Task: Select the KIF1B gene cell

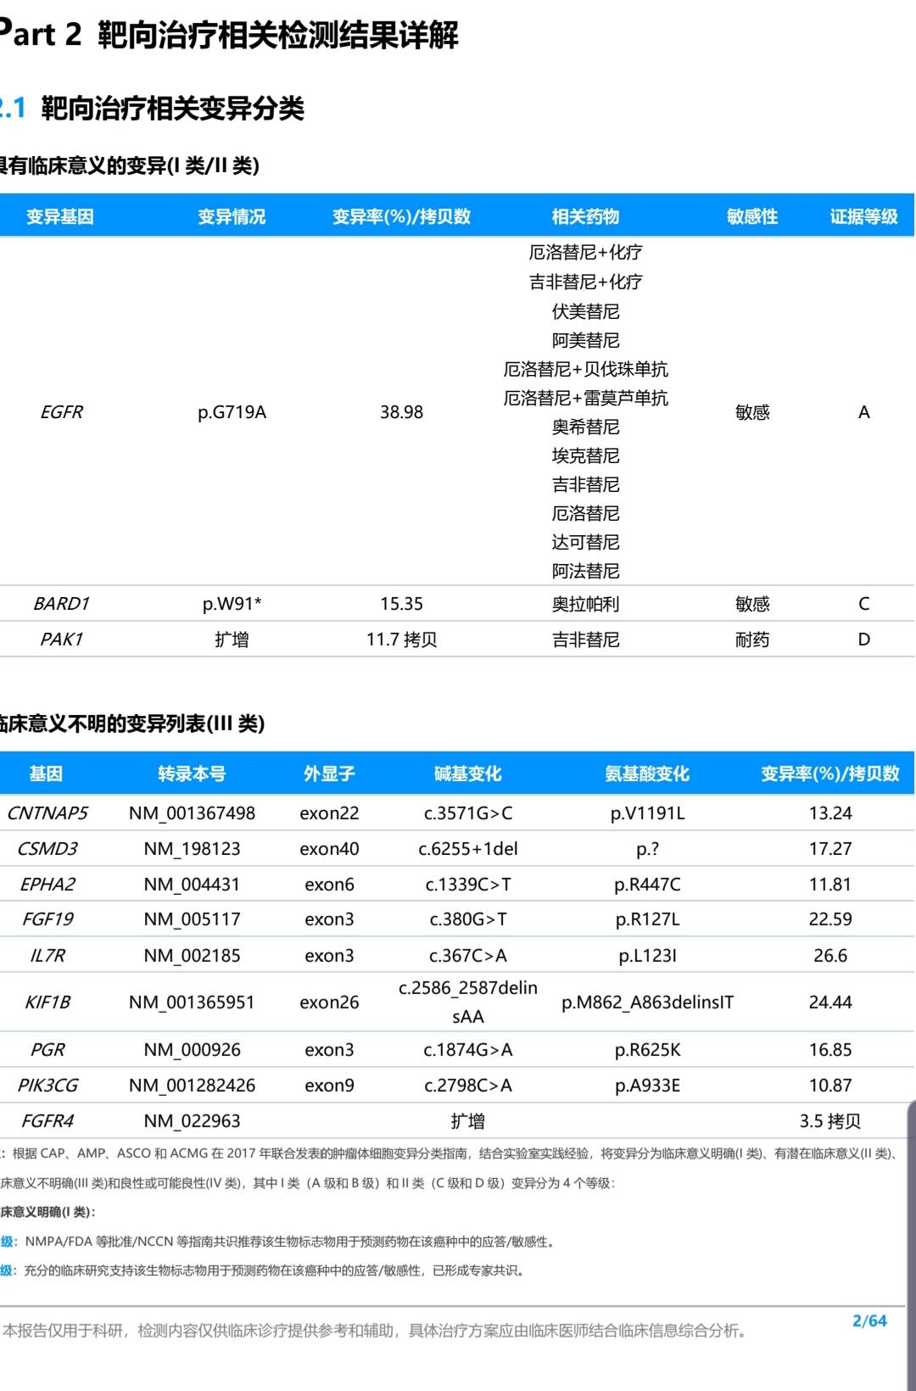Action: pyautogui.click(x=47, y=1003)
